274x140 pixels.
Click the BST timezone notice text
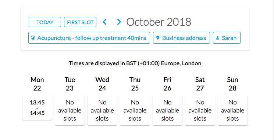click(135, 63)
